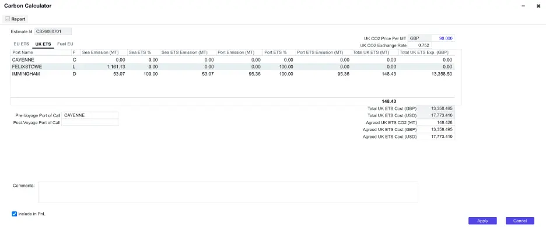Click the Total UK ETS Cost (USD) value
Image resolution: width=546 pixels, height=227 pixels.
(436, 115)
